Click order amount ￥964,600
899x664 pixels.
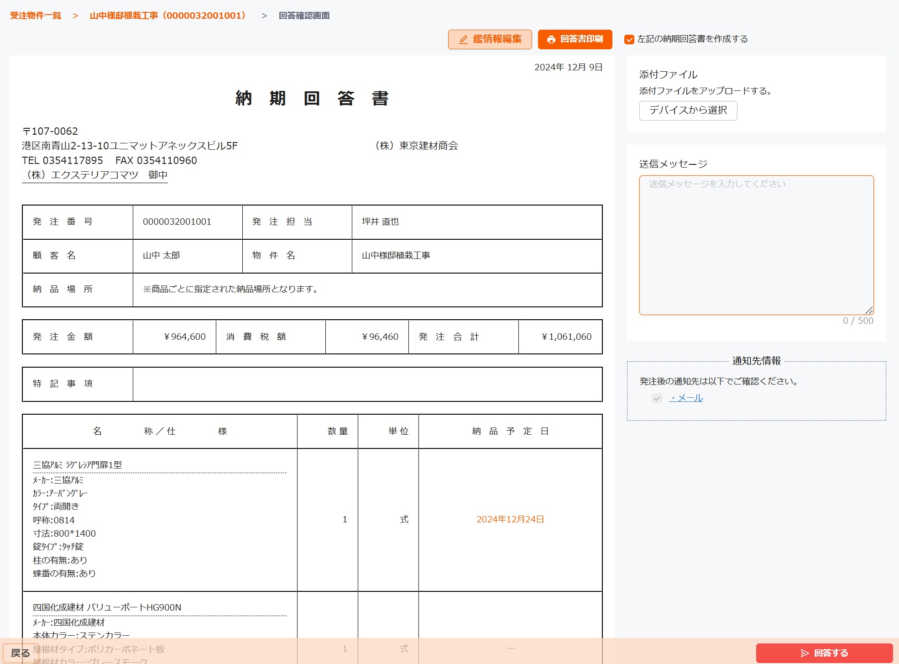tap(185, 337)
